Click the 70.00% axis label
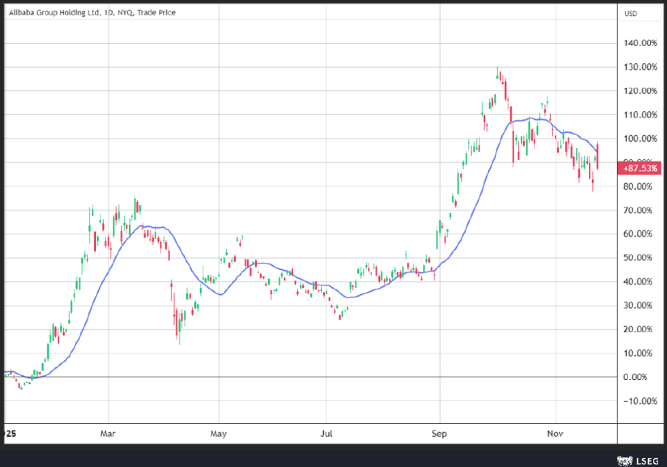Viewport: 667px width, 467px height. 638,210
